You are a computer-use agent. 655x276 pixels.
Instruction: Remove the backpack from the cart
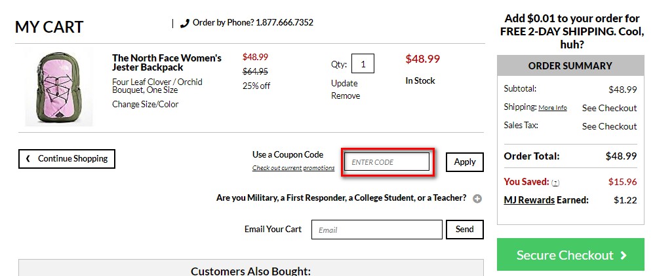(x=346, y=95)
